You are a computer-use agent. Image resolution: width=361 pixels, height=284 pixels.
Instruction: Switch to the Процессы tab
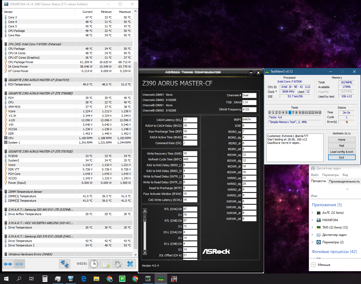[x=318, y=181]
